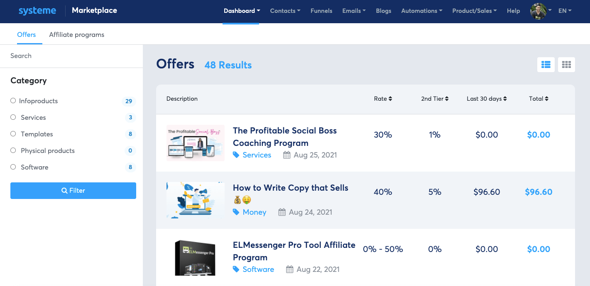The height and width of the screenshot is (286, 590).
Task: Switch to Affiliate programs tab
Action: coord(76,35)
